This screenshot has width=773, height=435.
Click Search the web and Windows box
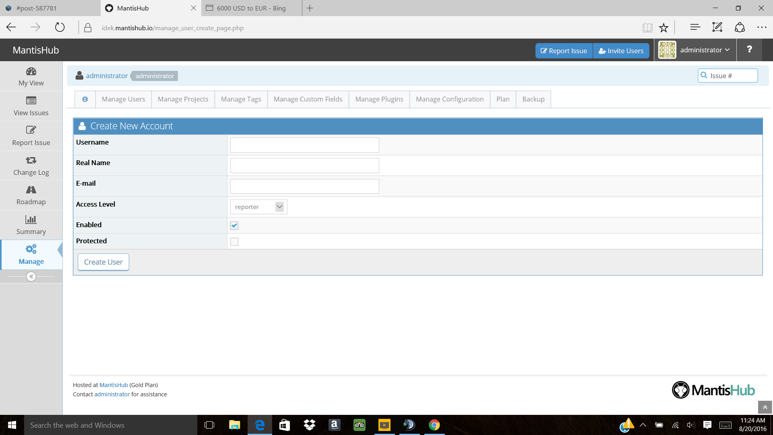click(111, 425)
